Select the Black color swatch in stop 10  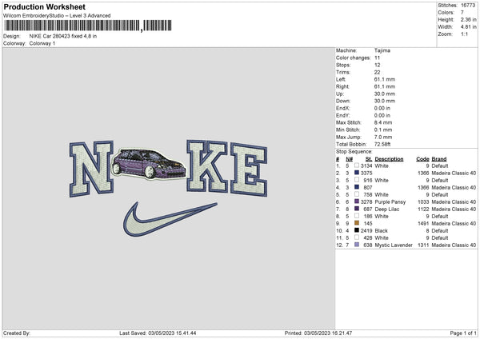tap(357, 230)
